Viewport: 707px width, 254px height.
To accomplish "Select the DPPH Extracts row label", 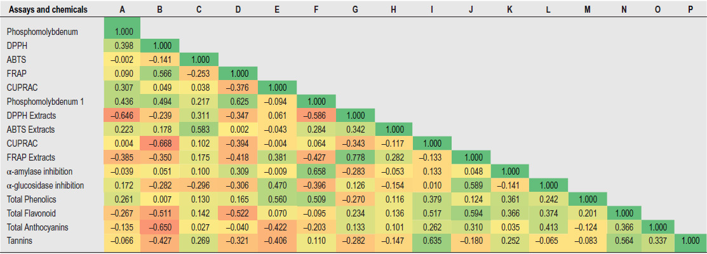I will point(32,115).
